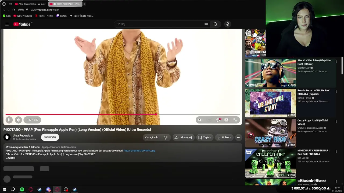
Task: Seek on the red video progress bar
Action: pyautogui.click(x=123, y=114)
